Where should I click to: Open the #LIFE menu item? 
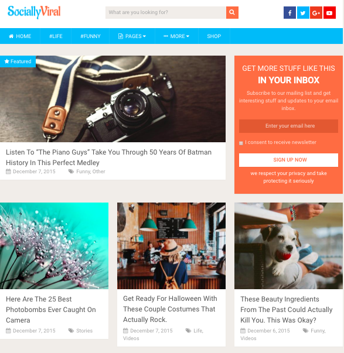coord(56,36)
